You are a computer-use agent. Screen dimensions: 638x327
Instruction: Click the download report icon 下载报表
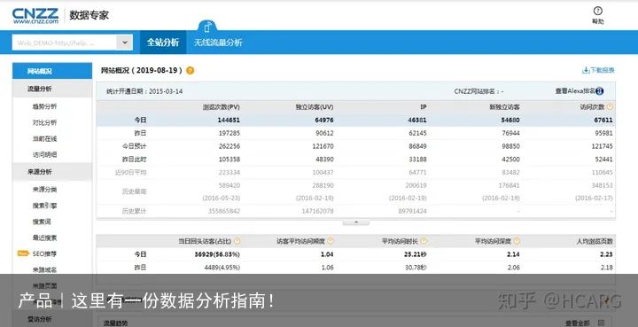coord(586,70)
